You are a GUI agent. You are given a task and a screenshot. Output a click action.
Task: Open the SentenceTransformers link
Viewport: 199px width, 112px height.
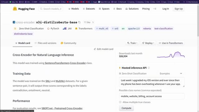(x=57, y=63)
